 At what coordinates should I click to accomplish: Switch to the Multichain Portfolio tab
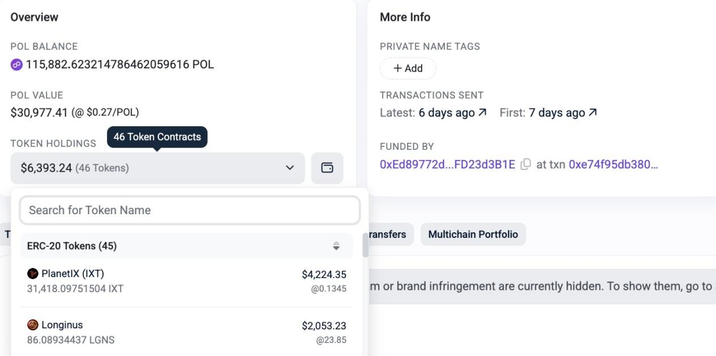473,235
